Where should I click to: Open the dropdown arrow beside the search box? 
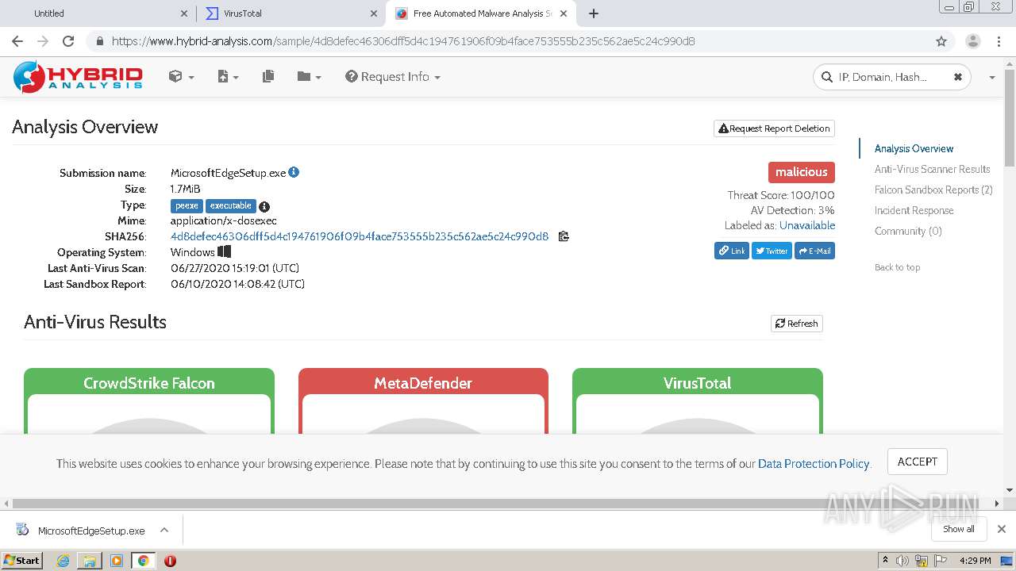(x=991, y=77)
